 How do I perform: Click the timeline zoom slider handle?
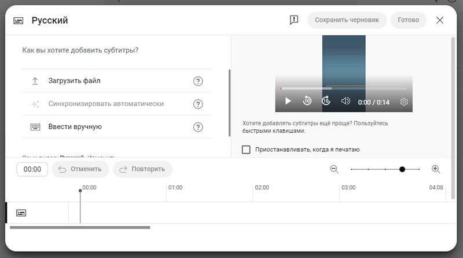402,169
